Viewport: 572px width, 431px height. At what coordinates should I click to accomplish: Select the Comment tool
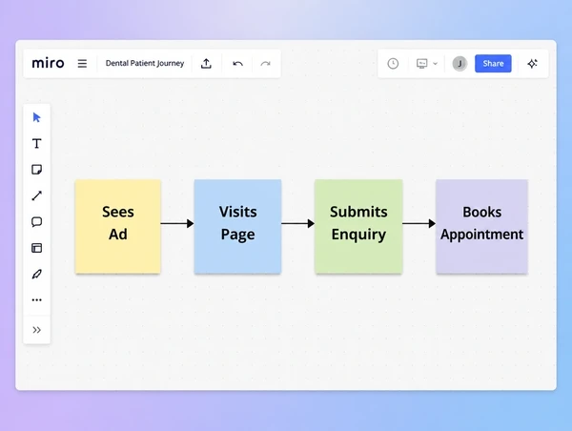[37, 222]
